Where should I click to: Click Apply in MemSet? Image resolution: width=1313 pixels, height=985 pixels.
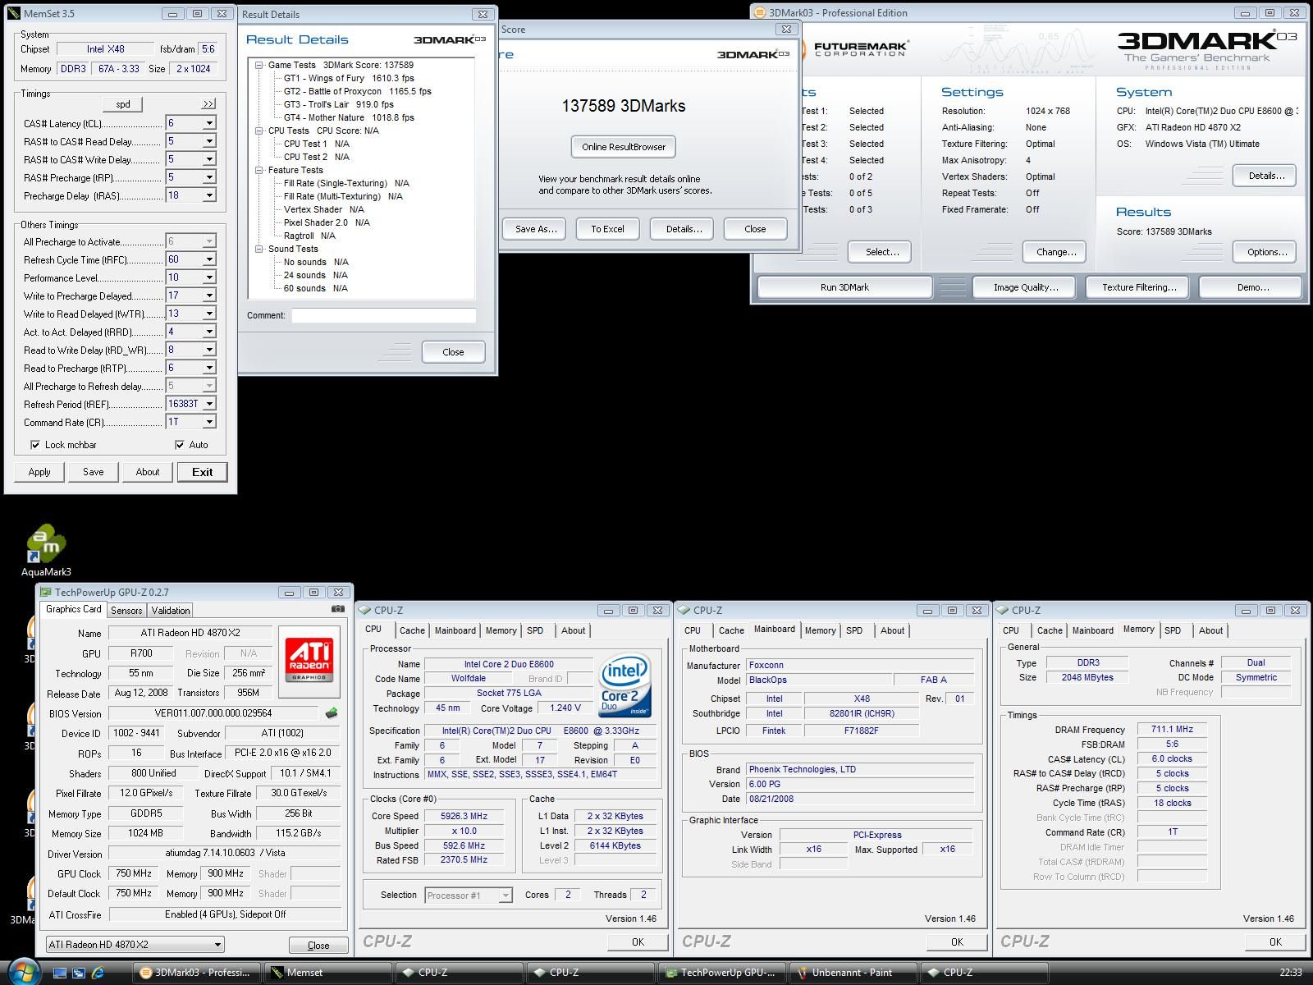[x=39, y=472]
